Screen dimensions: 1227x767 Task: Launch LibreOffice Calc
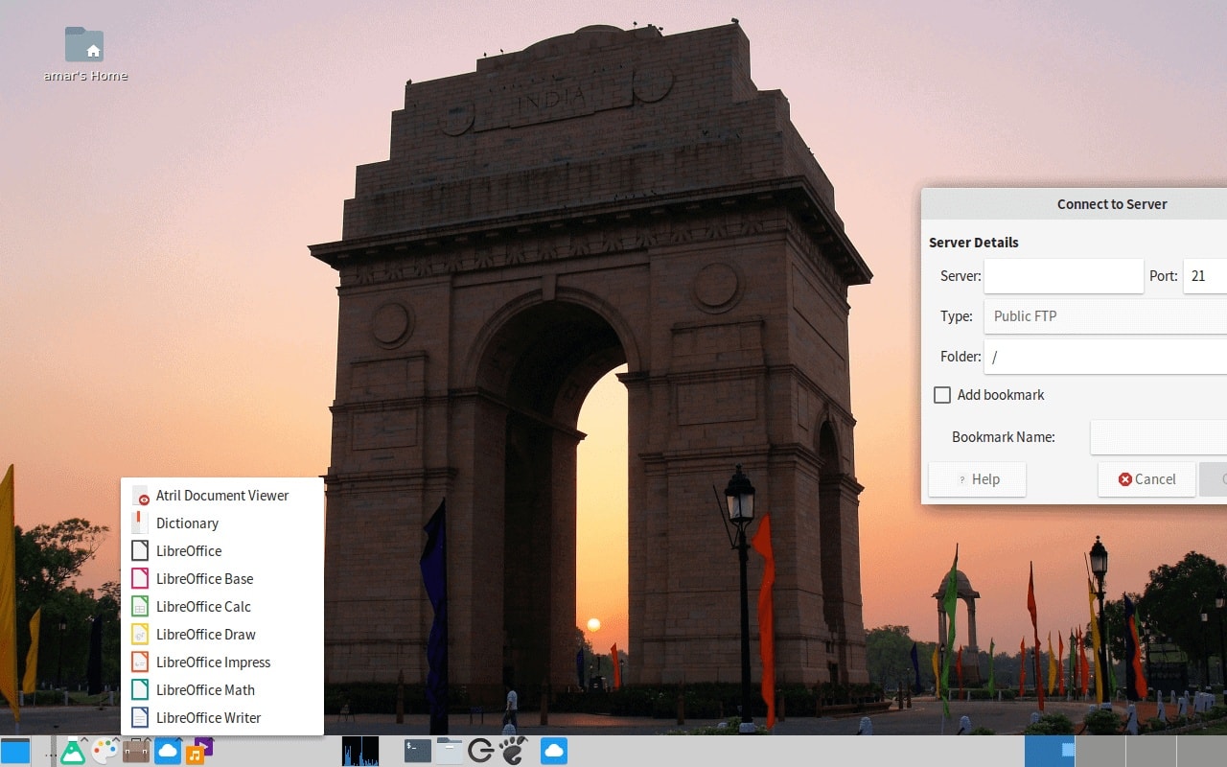[222, 607]
